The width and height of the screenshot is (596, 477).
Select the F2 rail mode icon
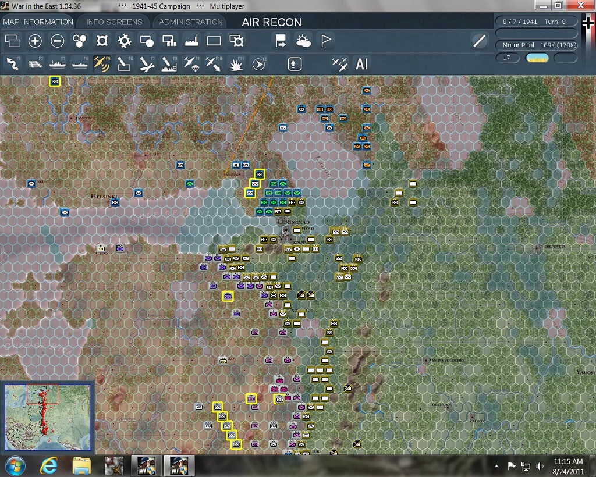[35, 64]
